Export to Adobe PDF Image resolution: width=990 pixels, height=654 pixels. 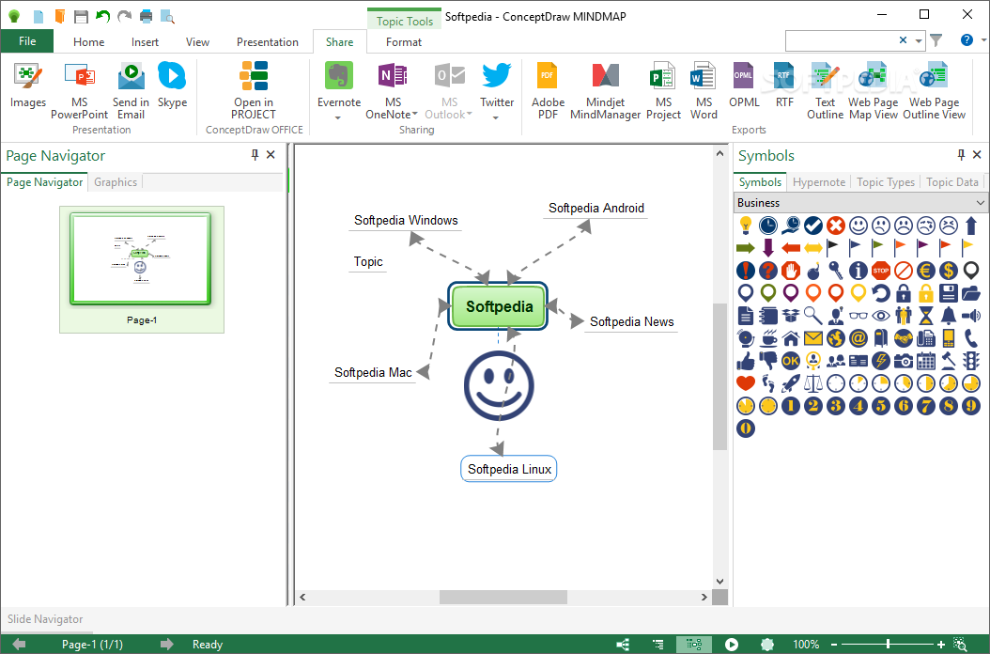pyautogui.click(x=548, y=91)
